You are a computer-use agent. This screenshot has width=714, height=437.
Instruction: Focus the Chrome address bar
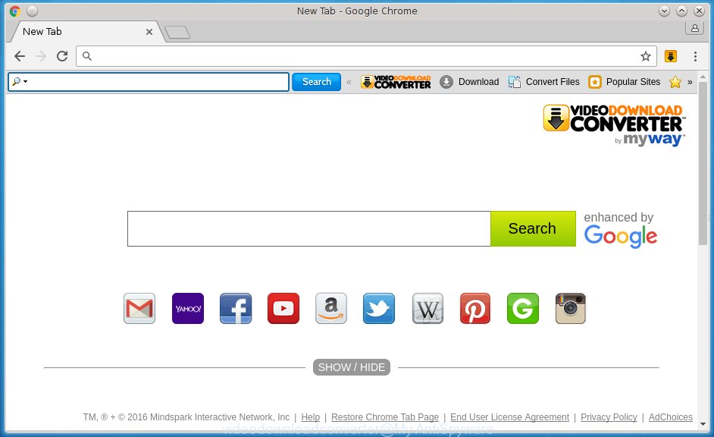[366, 56]
